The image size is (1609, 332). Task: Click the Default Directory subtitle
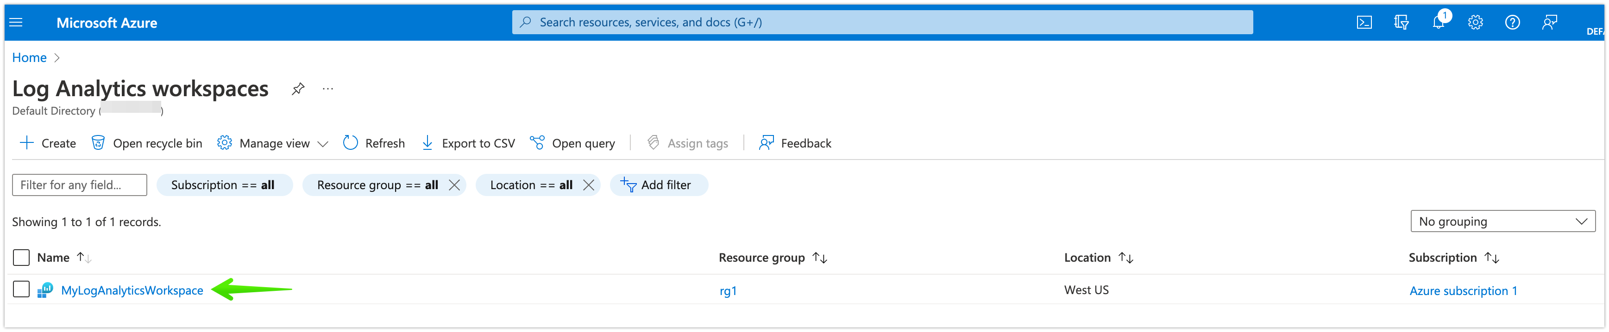[x=88, y=111]
